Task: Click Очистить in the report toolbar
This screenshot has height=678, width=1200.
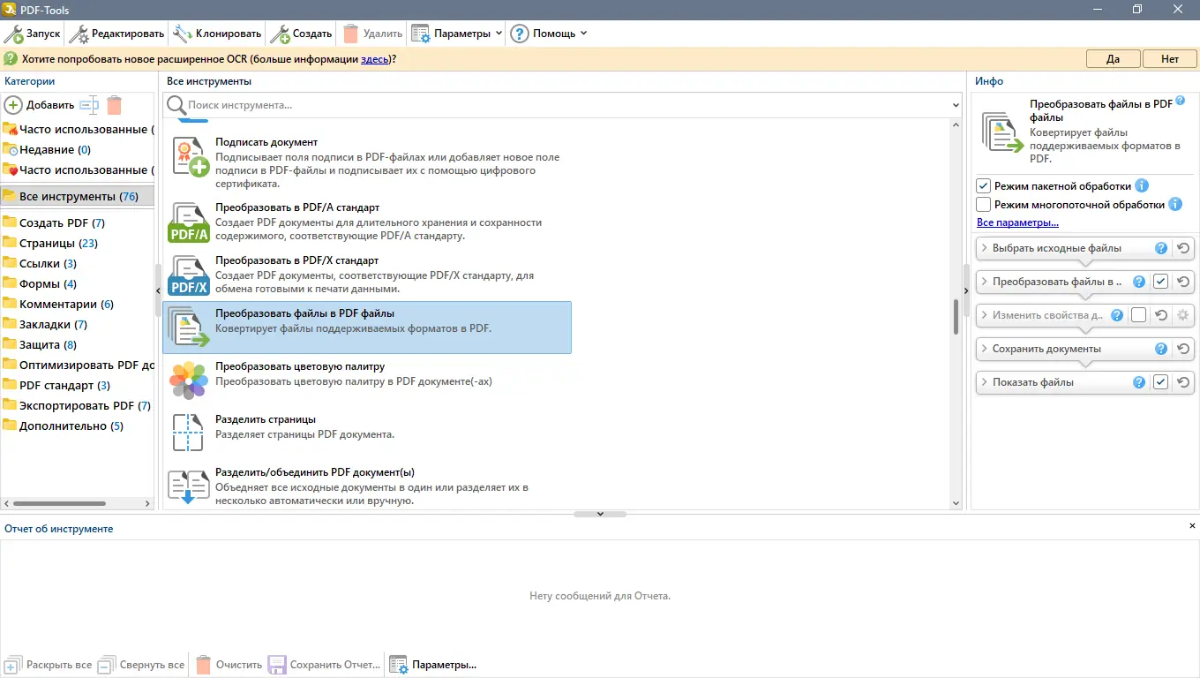Action: click(x=229, y=665)
